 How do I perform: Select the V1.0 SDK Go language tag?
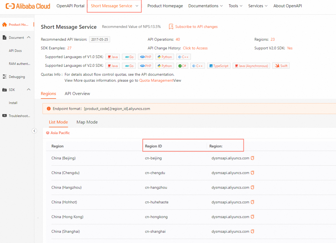[x=129, y=57]
